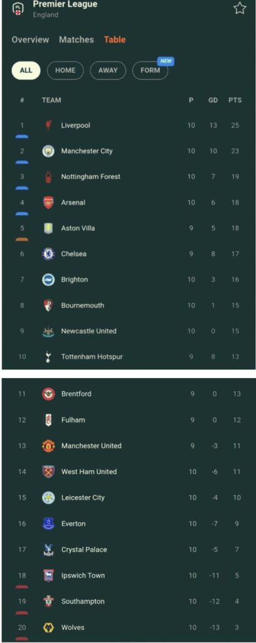Switch to the HOME table filter
Screen dimensions: 256x643
tap(65, 70)
